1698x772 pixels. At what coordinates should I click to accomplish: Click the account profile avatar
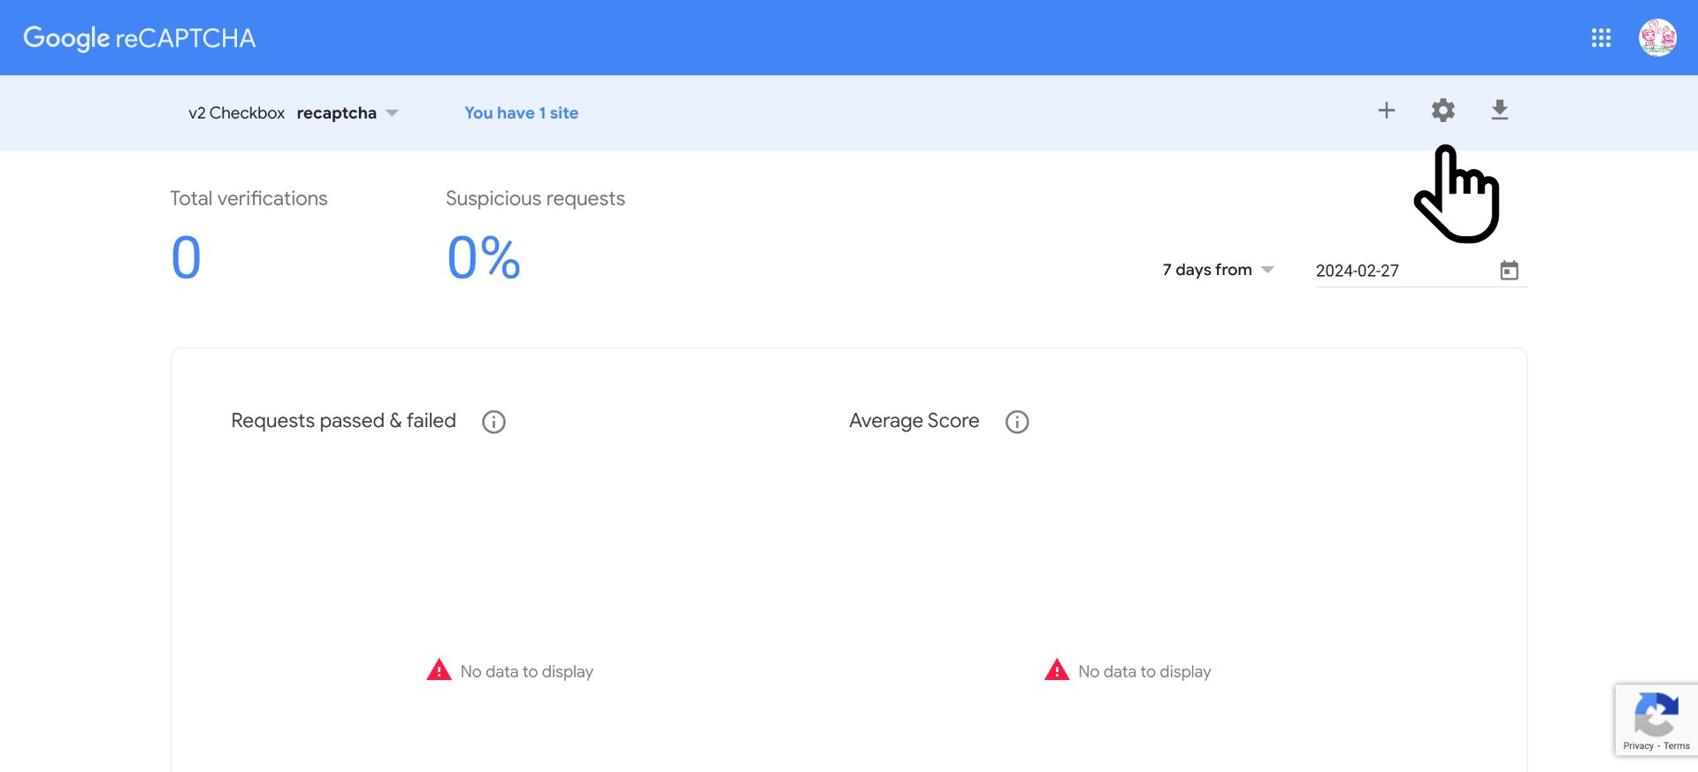click(1657, 38)
